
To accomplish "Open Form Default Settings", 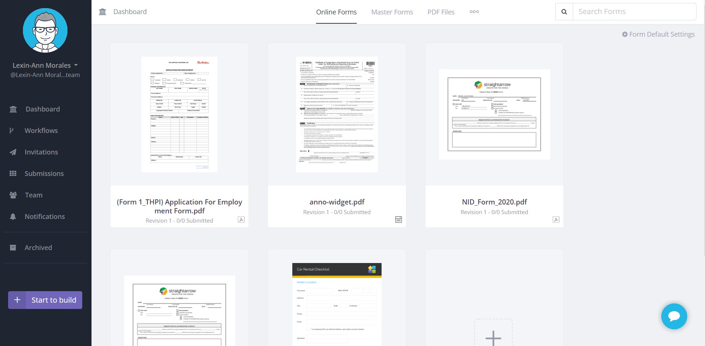I will point(658,34).
